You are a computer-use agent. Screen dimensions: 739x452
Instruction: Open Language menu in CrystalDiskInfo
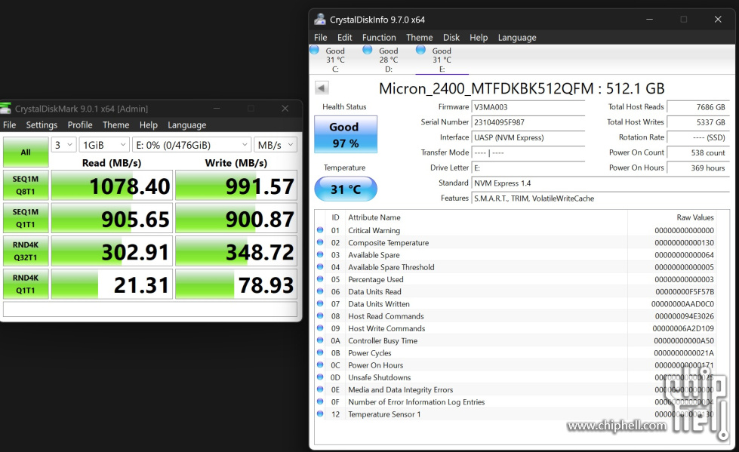coord(517,37)
